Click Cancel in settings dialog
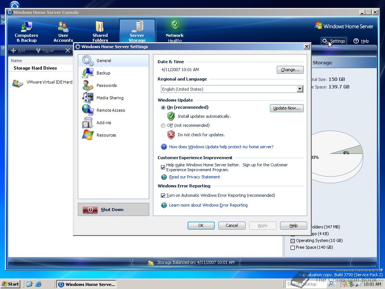The width and height of the screenshot is (385, 289). click(232, 225)
